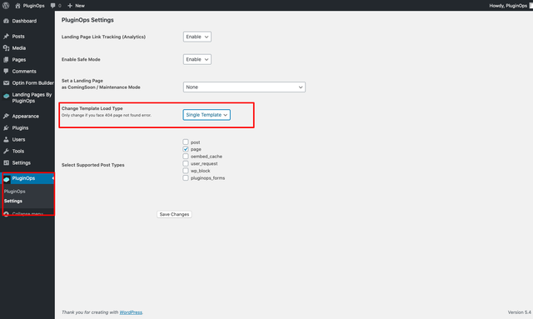This screenshot has width=533, height=319.
Task: Click PluginOps site name in admin bar
Action: (x=33, y=6)
